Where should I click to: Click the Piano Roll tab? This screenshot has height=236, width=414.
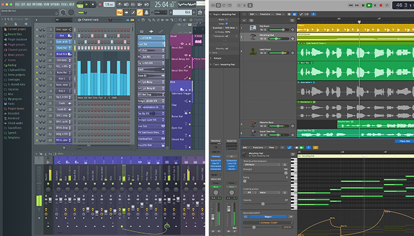pos(405,142)
